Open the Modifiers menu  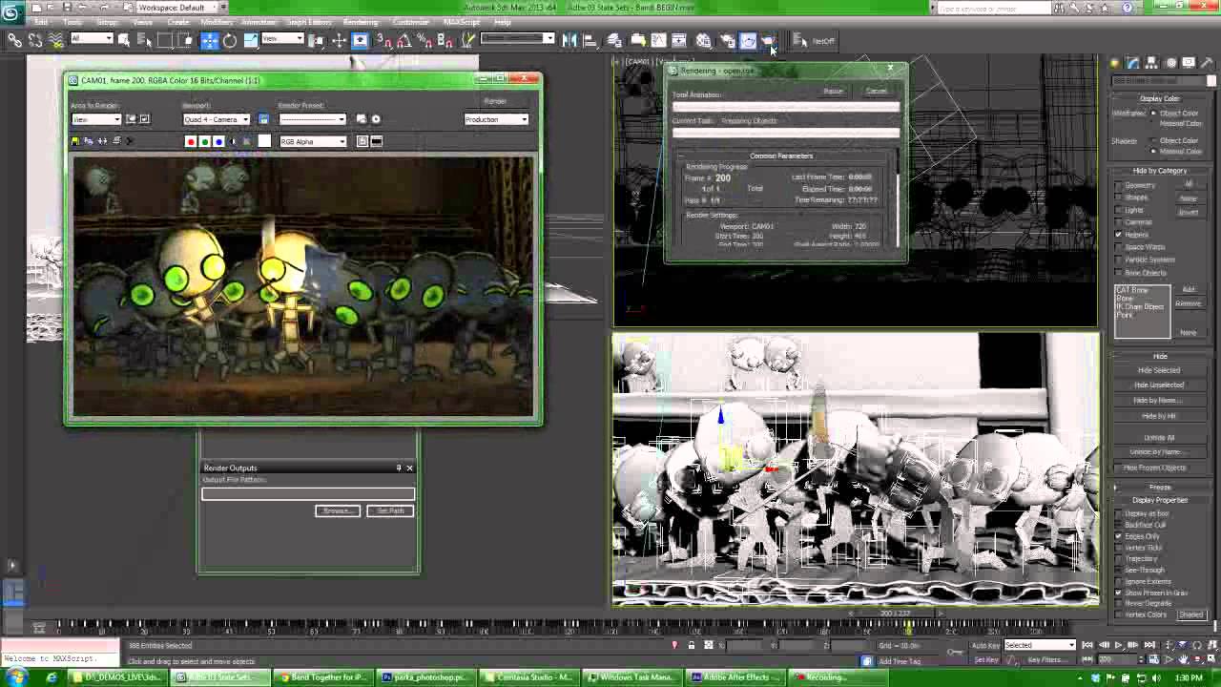[x=217, y=22]
